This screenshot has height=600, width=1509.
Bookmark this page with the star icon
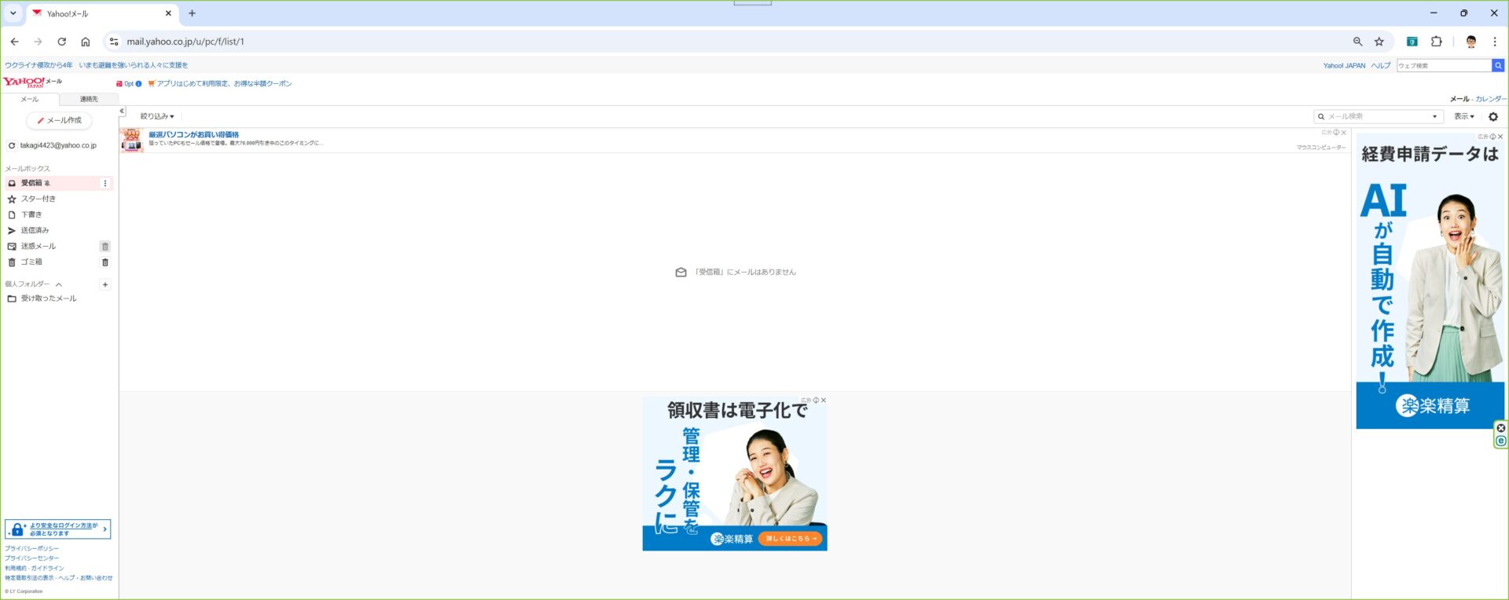(1379, 42)
